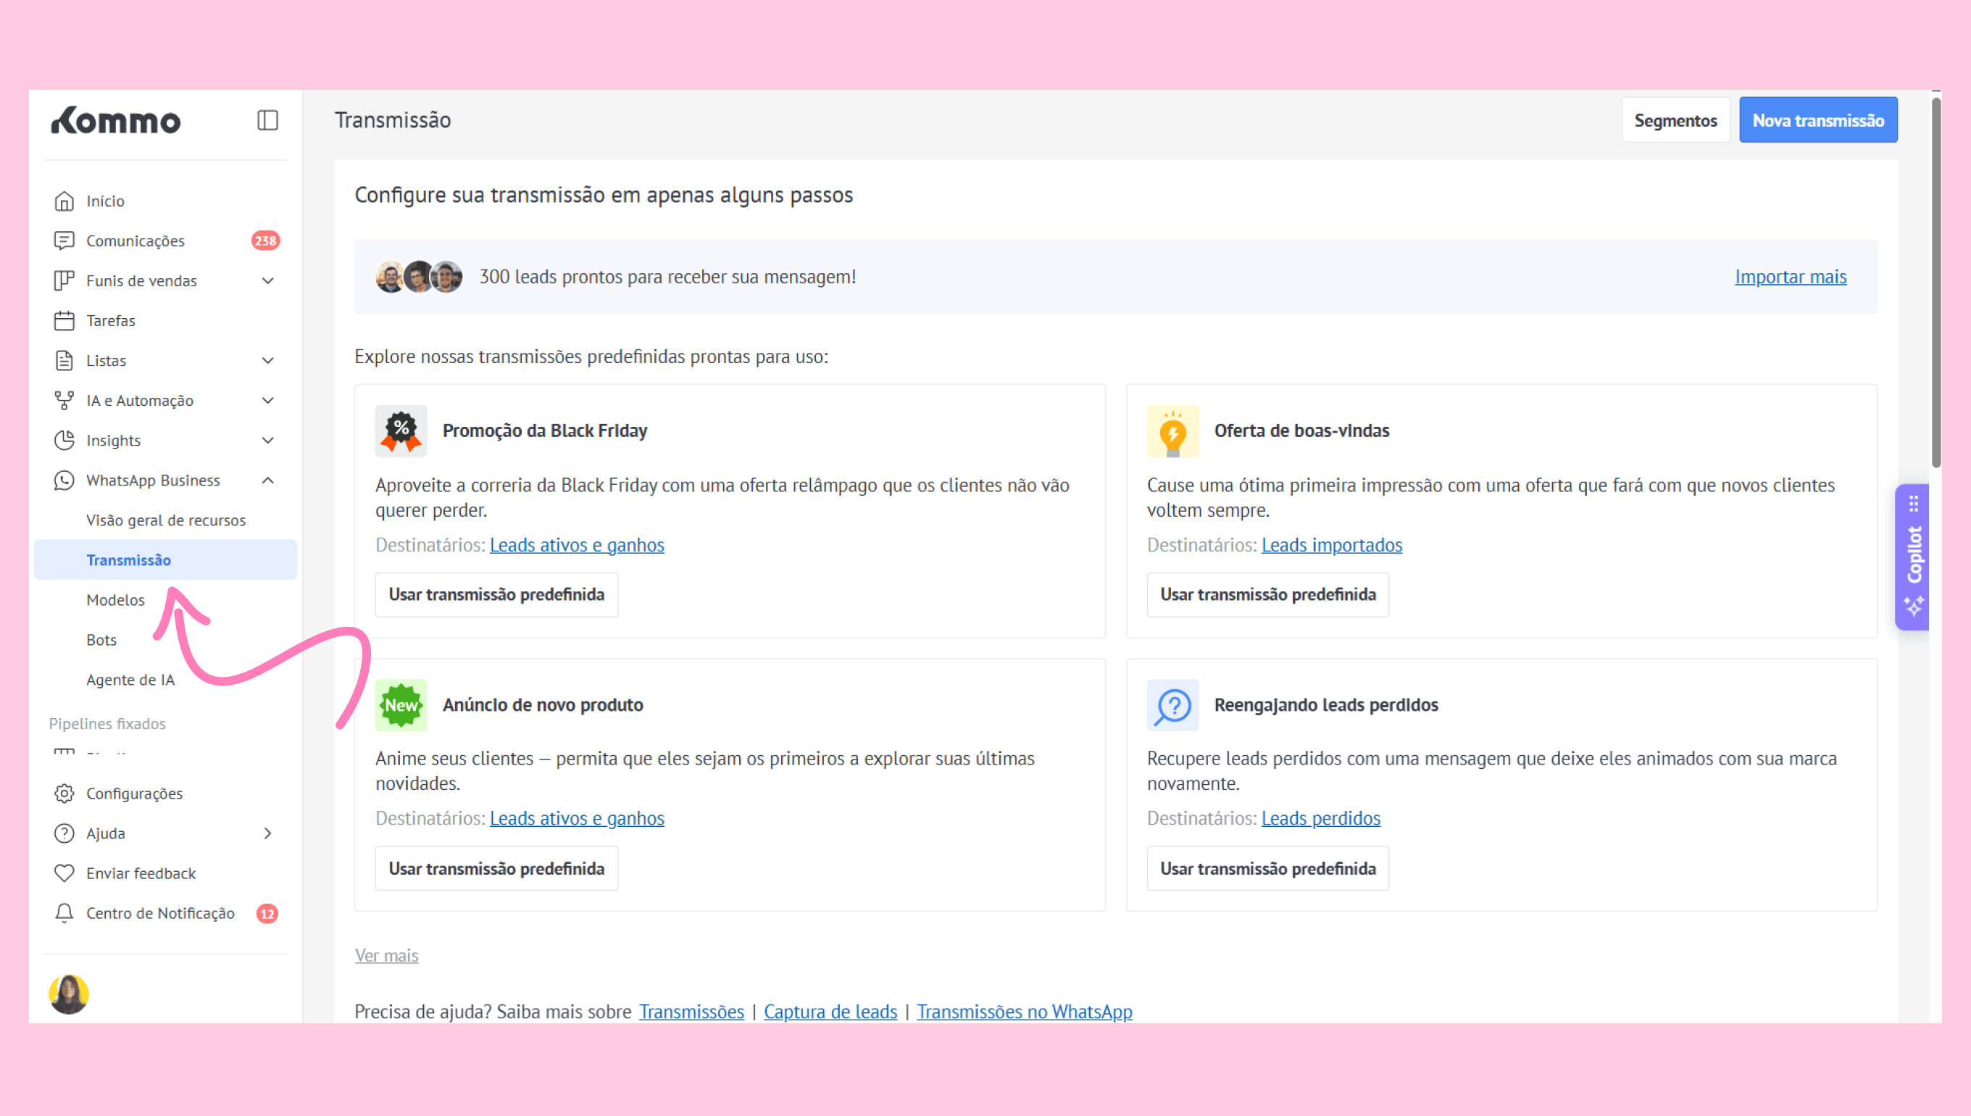1971x1116 pixels.
Task: Click the Configurações gear icon
Action: coord(64,794)
